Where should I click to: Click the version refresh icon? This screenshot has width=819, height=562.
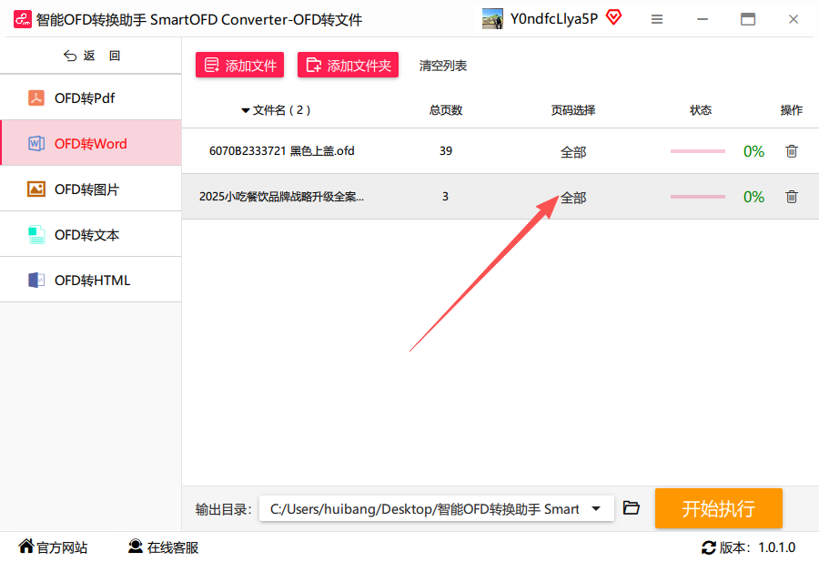tap(708, 547)
